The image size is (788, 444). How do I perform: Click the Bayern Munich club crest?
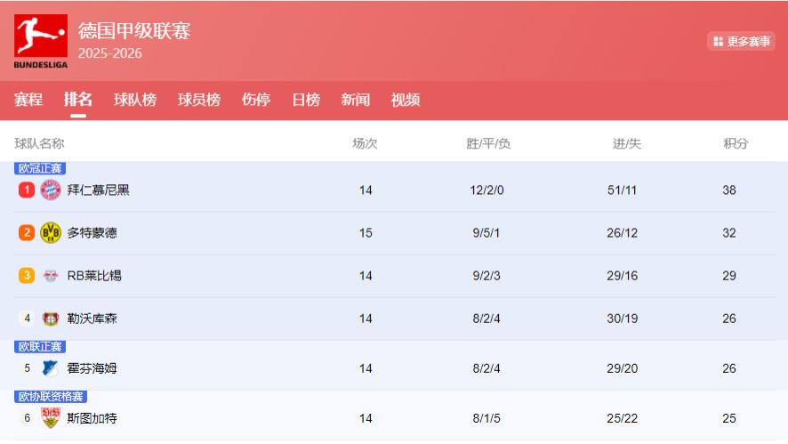pyautogui.click(x=51, y=190)
